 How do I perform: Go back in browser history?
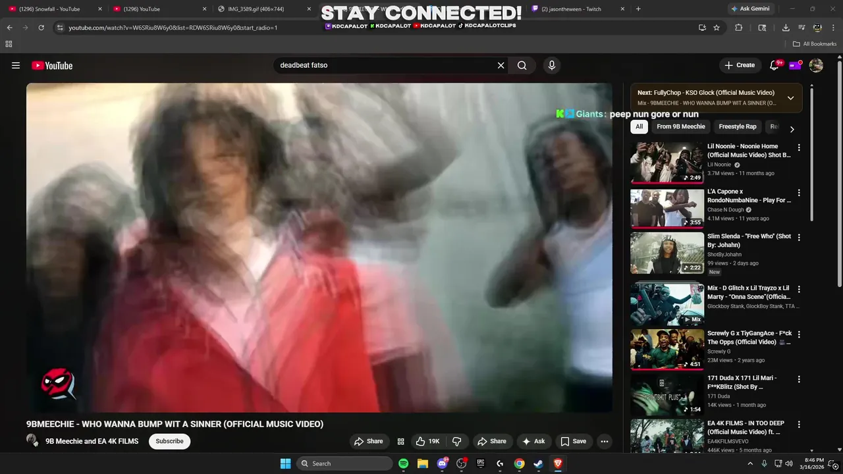(9, 28)
